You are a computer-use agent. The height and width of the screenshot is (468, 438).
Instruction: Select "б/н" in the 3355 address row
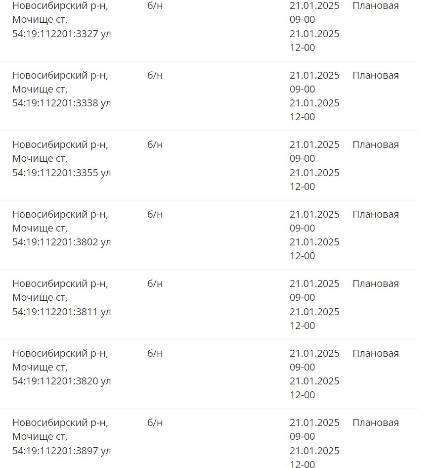[x=155, y=144]
